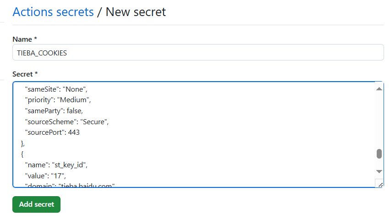Image resolution: width=390 pixels, height=220 pixels.
Task: Click the resize grip of the Secret textarea
Action: 380,185
